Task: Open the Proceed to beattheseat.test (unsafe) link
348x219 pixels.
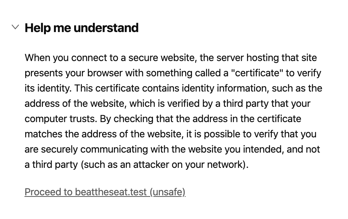Action: (x=105, y=192)
